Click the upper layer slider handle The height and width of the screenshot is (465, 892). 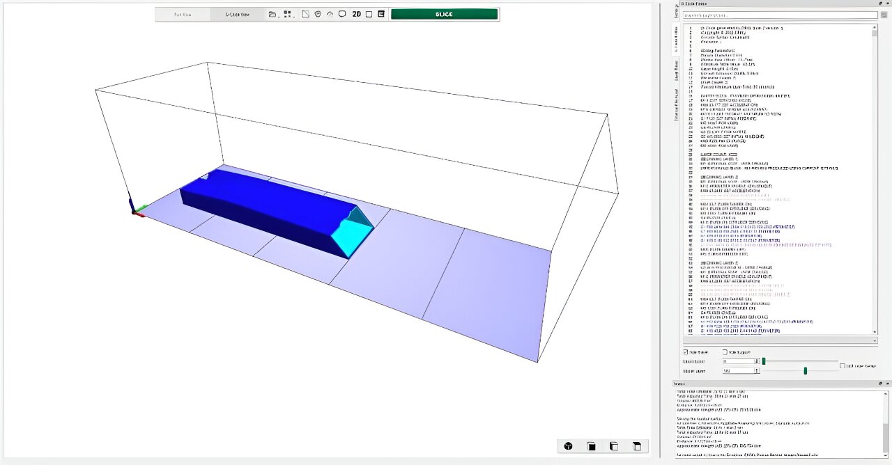(x=805, y=371)
